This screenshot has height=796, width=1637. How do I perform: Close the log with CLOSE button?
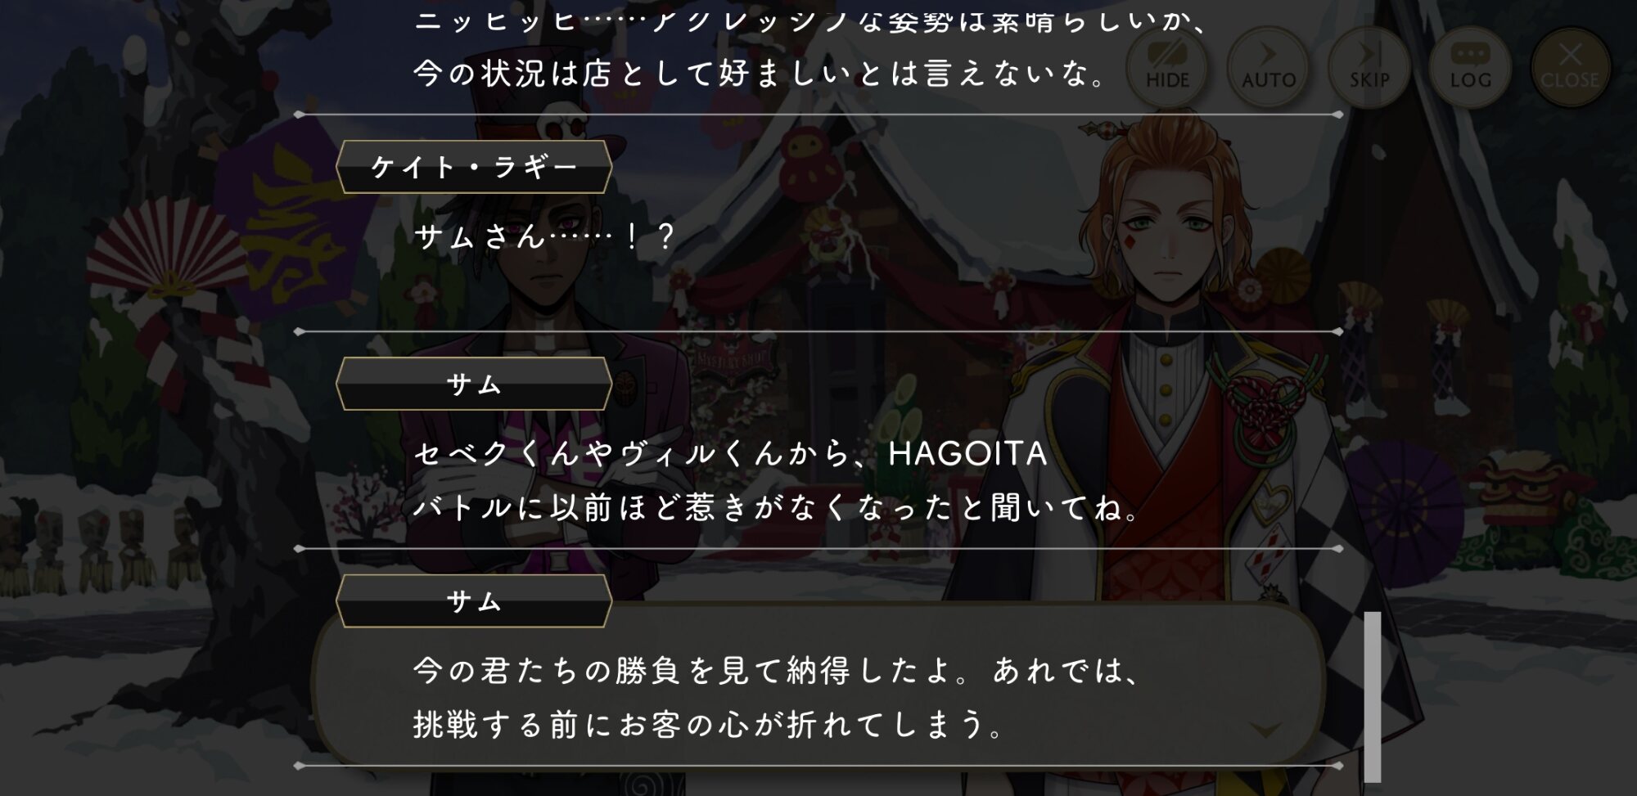(x=1570, y=65)
